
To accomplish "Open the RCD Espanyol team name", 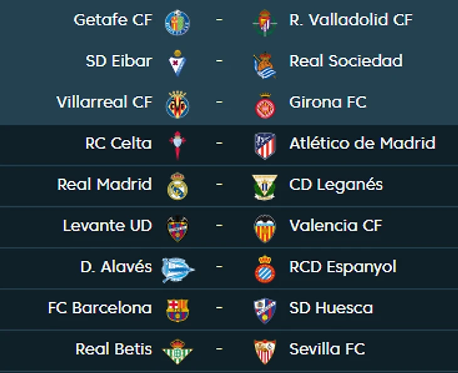I will 343,267.
